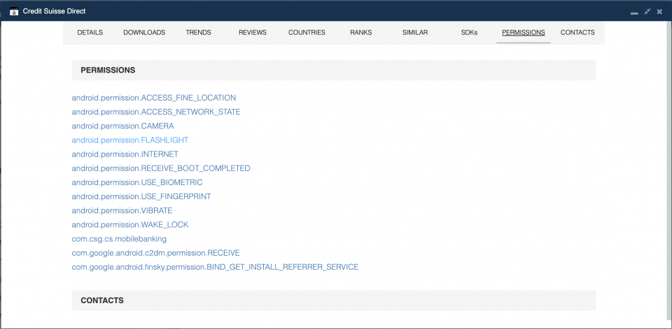The height and width of the screenshot is (329, 672).
Task: Click the PERMISSIONS section header
Action: pyautogui.click(x=334, y=70)
